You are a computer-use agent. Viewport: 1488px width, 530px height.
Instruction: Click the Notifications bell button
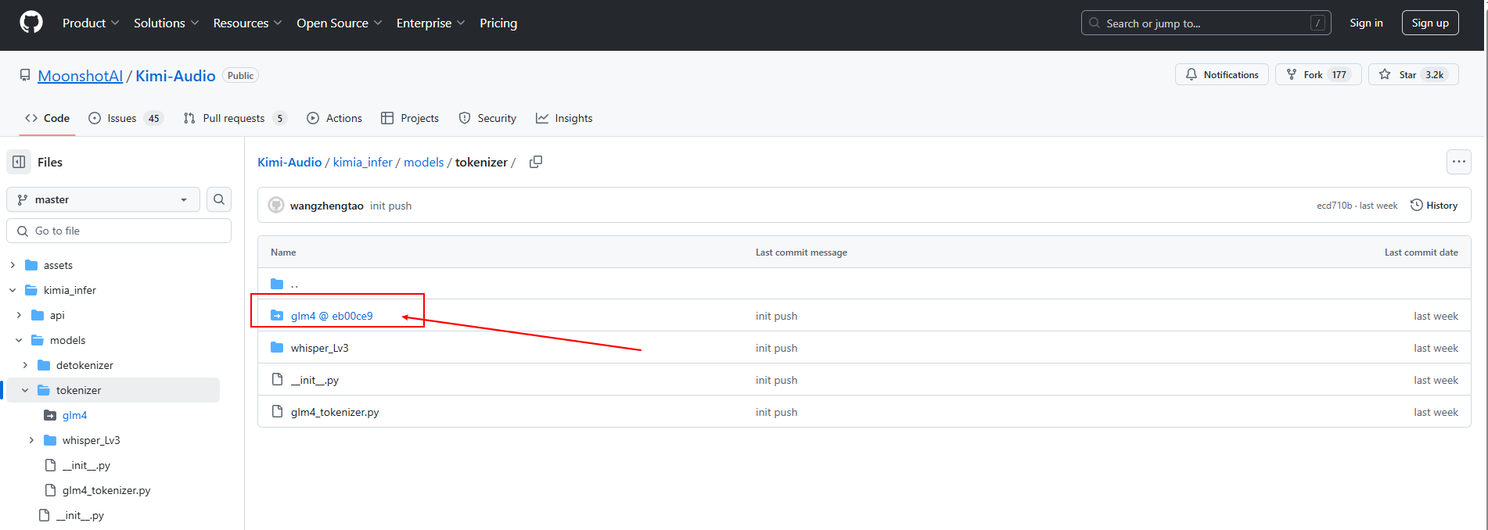pos(1222,74)
